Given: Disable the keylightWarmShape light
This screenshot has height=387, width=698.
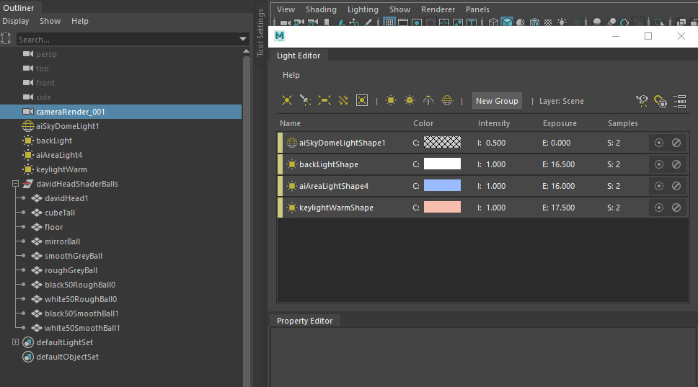Looking at the screenshot, I should point(676,208).
